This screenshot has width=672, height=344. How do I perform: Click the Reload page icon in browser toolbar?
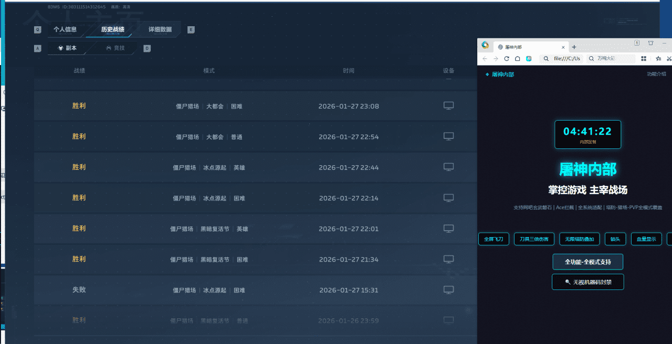click(506, 58)
